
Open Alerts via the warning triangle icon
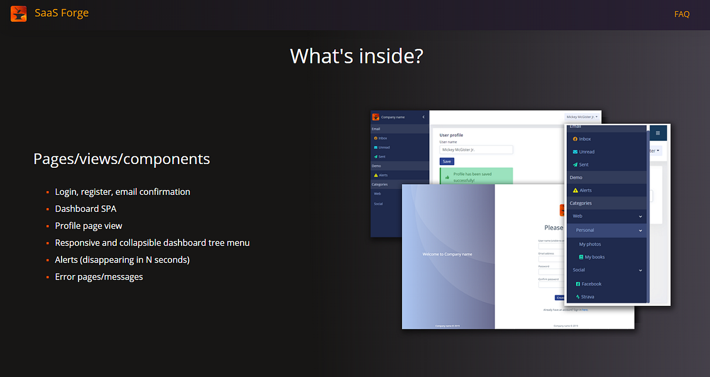tap(575, 190)
